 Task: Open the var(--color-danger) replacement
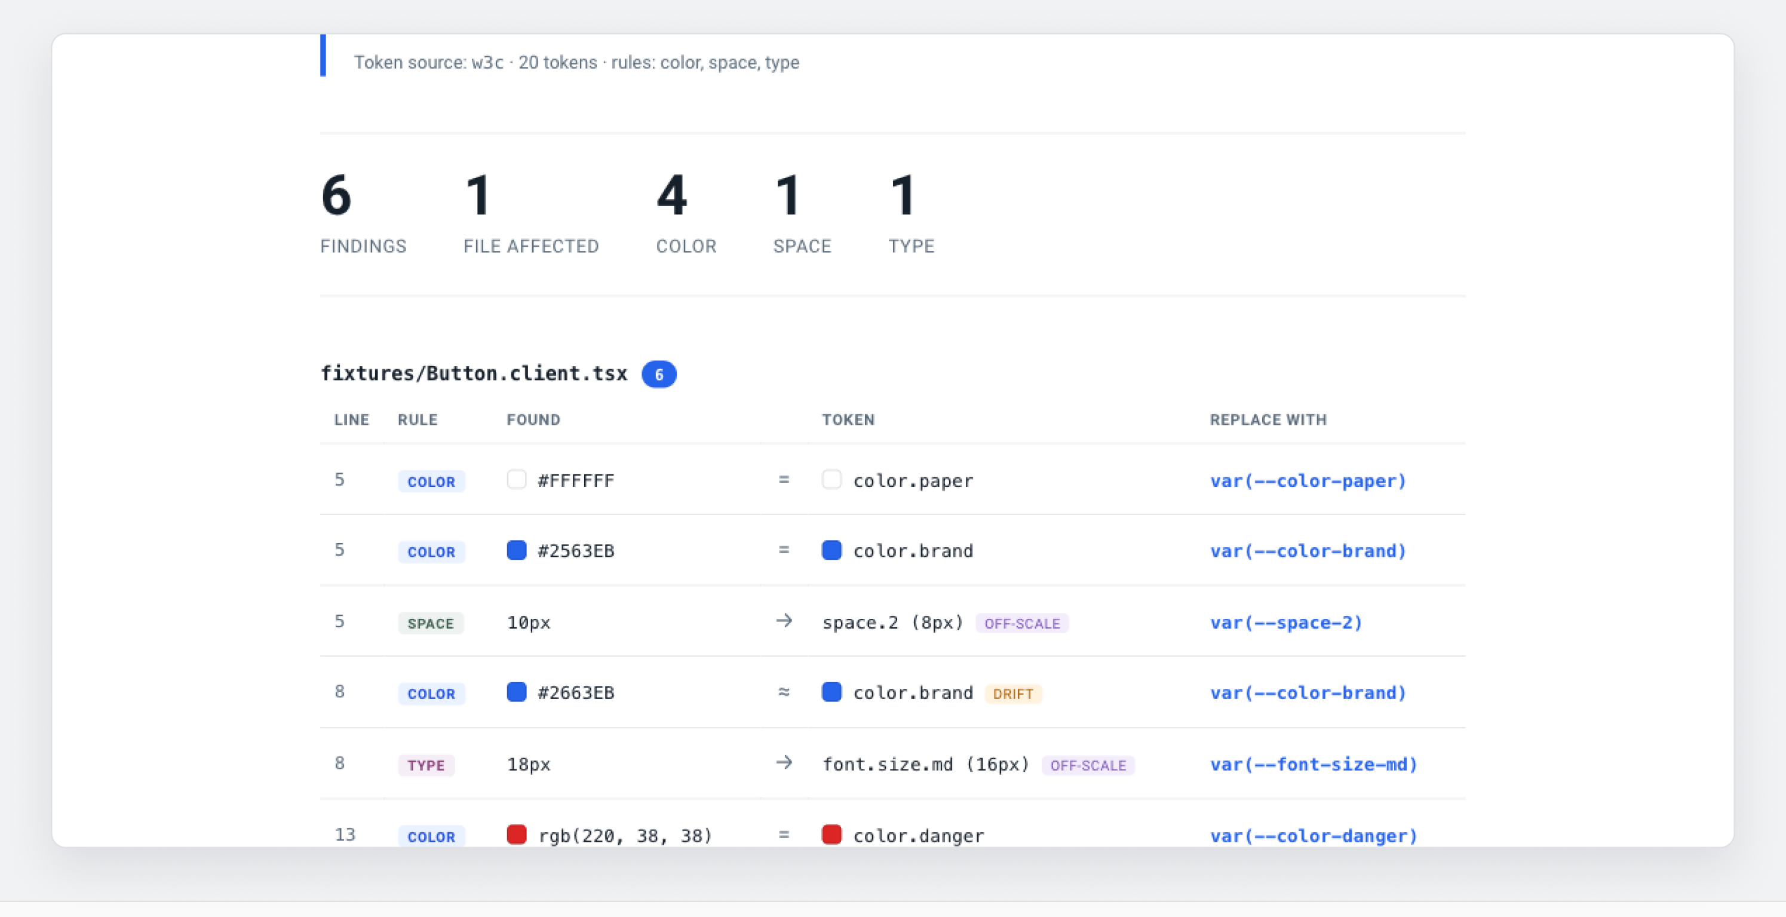pos(1313,836)
